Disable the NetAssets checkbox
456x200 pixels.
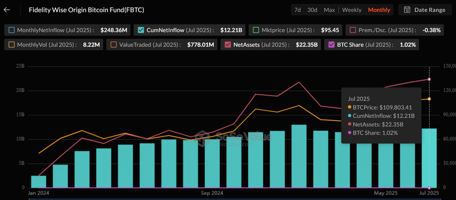point(228,45)
